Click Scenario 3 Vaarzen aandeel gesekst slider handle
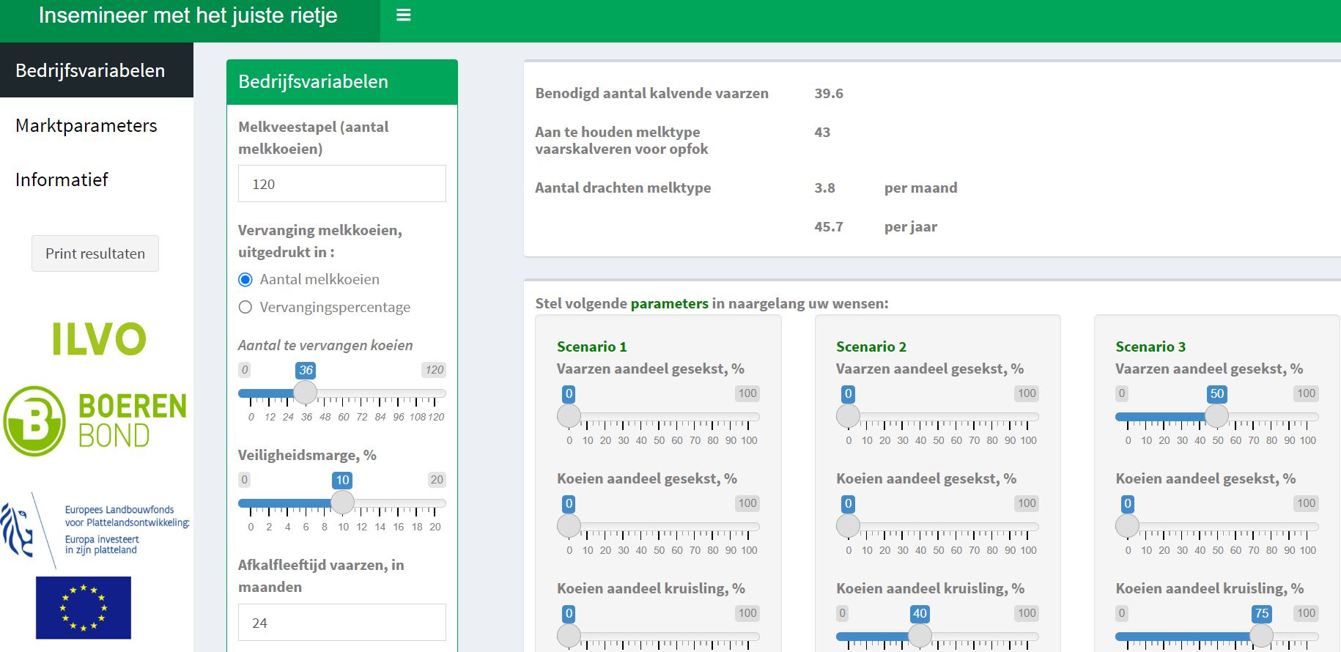 1216,416
